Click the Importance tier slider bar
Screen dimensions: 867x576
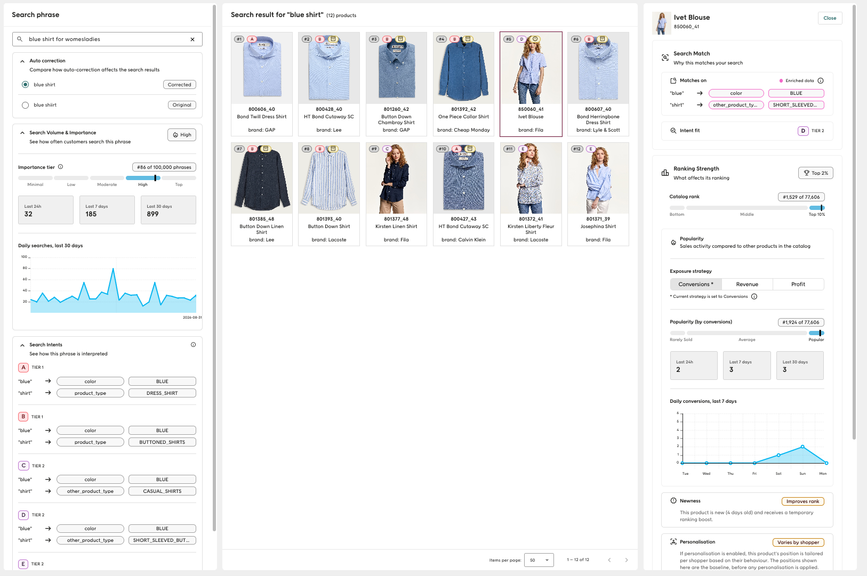pyautogui.click(x=107, y=178)
